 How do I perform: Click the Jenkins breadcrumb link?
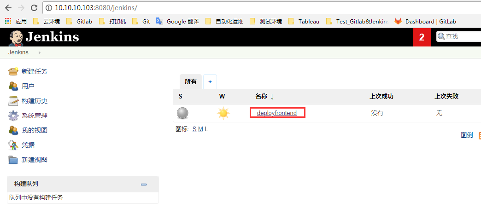[18, 52]
